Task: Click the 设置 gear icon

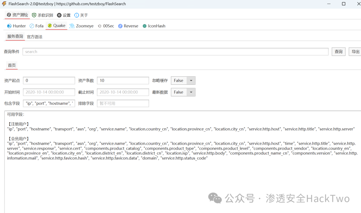Action: click(59, 15)
